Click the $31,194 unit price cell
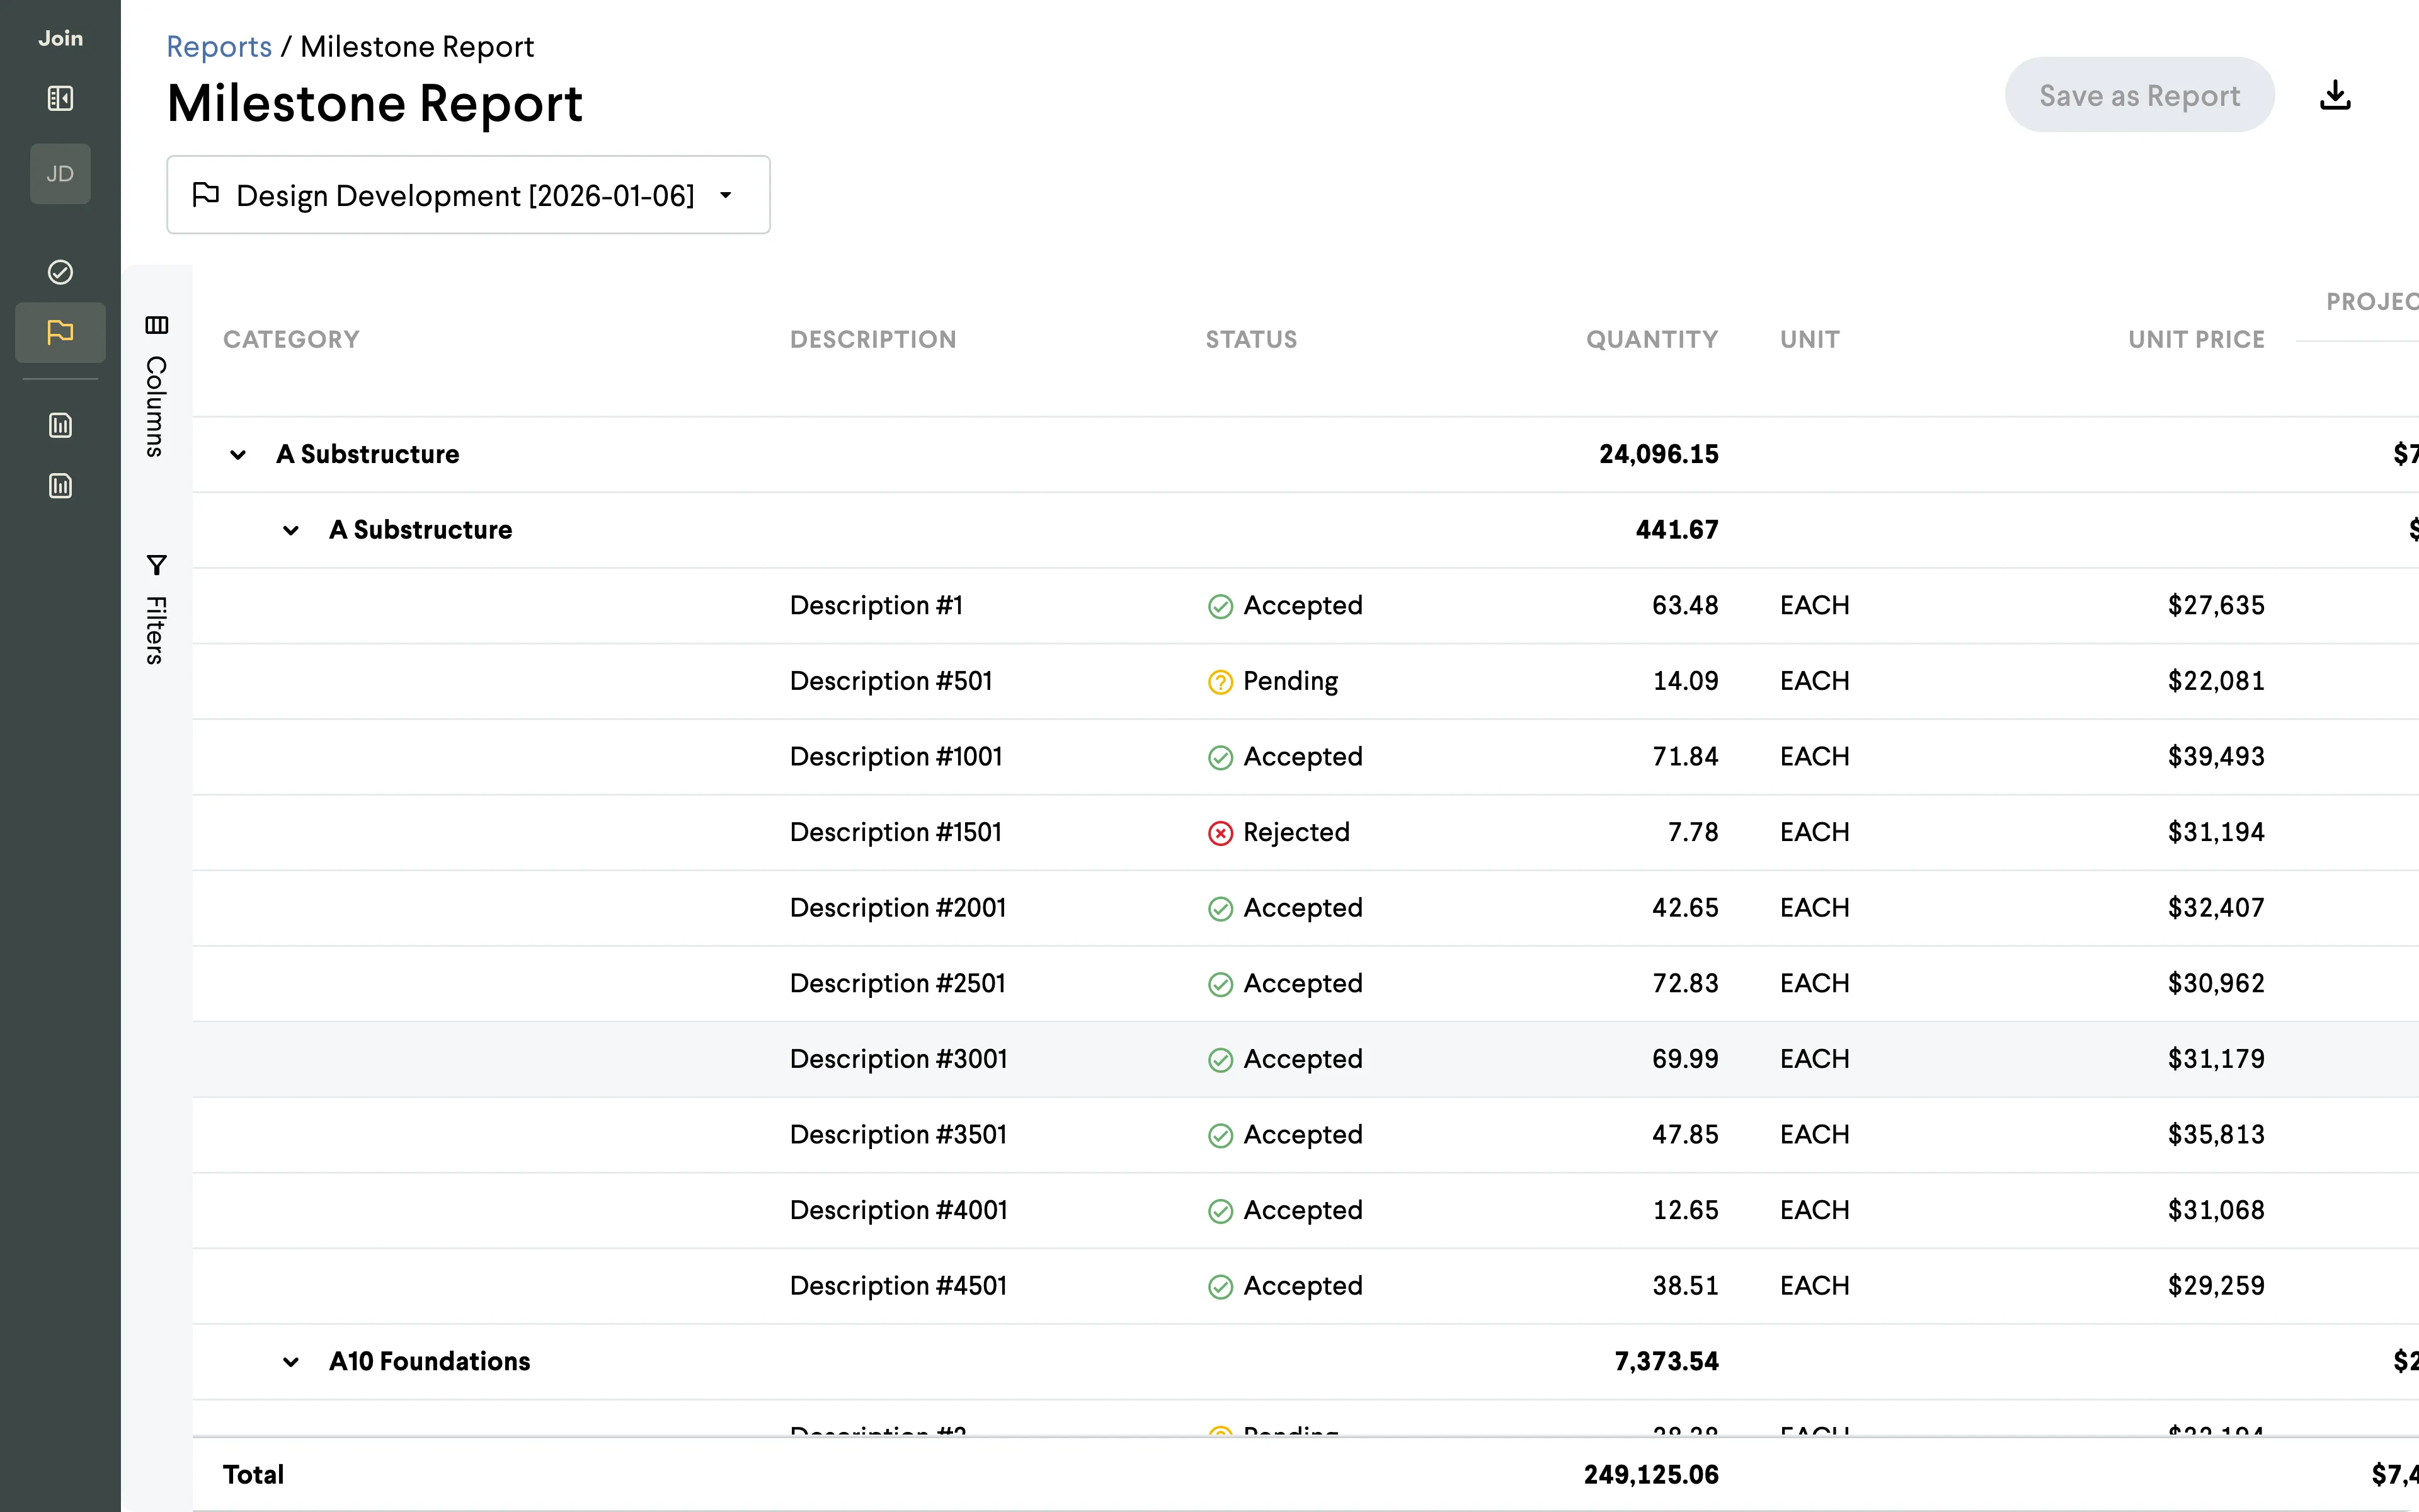 (x=2216, y=832)
